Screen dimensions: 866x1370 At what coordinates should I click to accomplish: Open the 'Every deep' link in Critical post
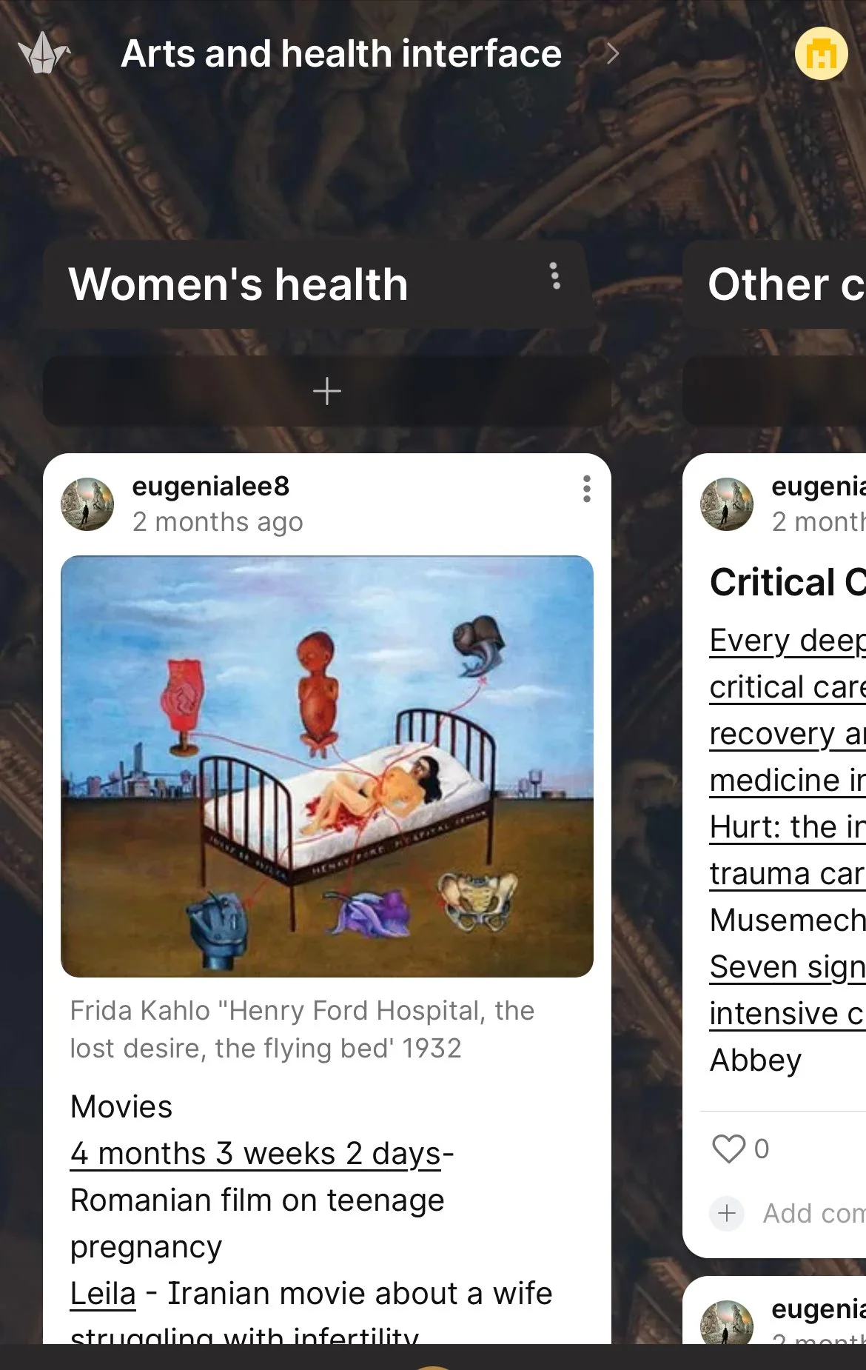coord(788,641)
